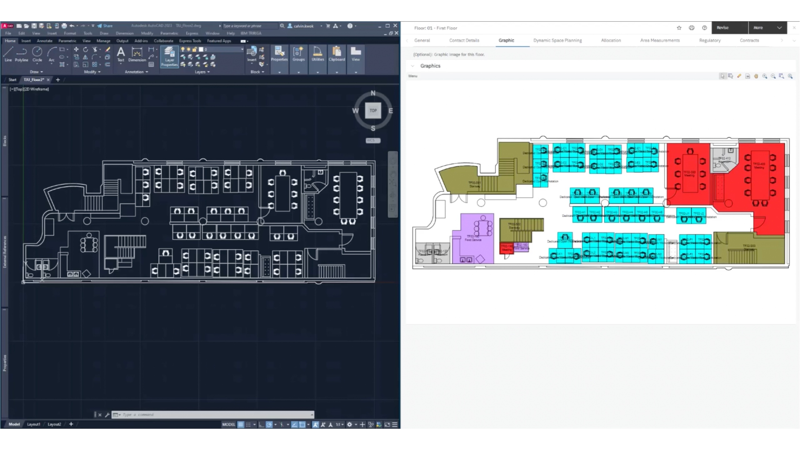The width and height of the screenshot is (800, 450).
Task: Select the pan hand tool in the graphics viewer
Action: point(756,76)
